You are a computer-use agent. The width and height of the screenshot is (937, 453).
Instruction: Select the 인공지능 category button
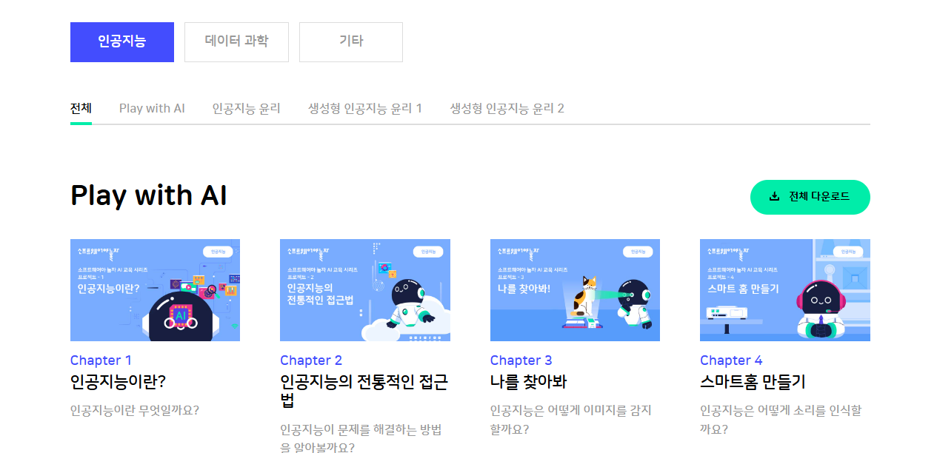click(x=122, y=42)
